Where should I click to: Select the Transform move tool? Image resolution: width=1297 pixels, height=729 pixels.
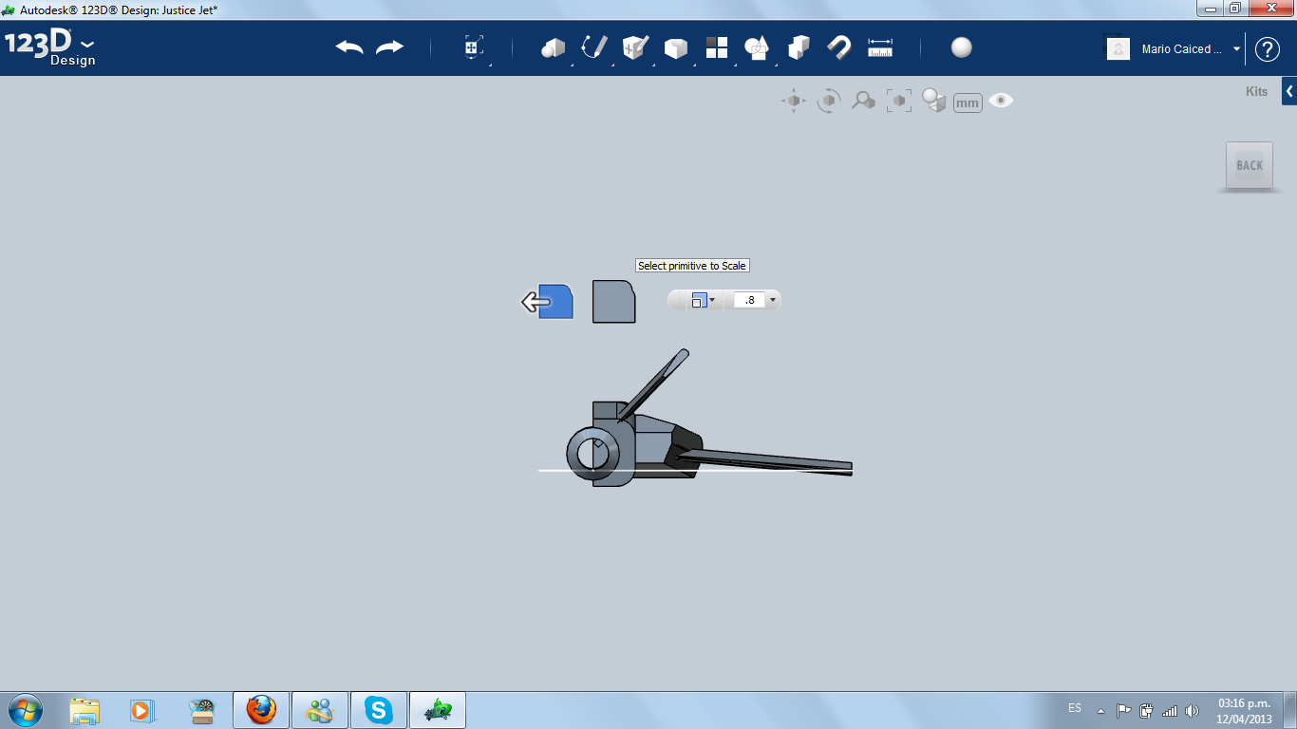pyautogui.click(x=474, y=47)
